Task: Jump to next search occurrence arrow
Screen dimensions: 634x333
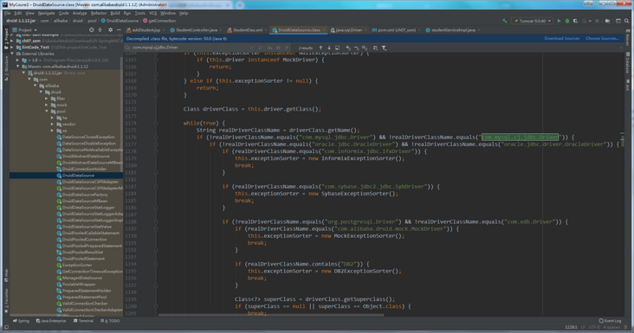Action: pyautogui.click(x=329, y=48)
